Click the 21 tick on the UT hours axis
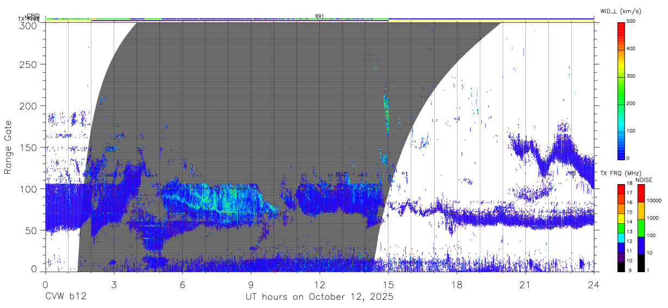Image resolution: width=668 pixels, height=308 pixels. click(x=525, y=285)
